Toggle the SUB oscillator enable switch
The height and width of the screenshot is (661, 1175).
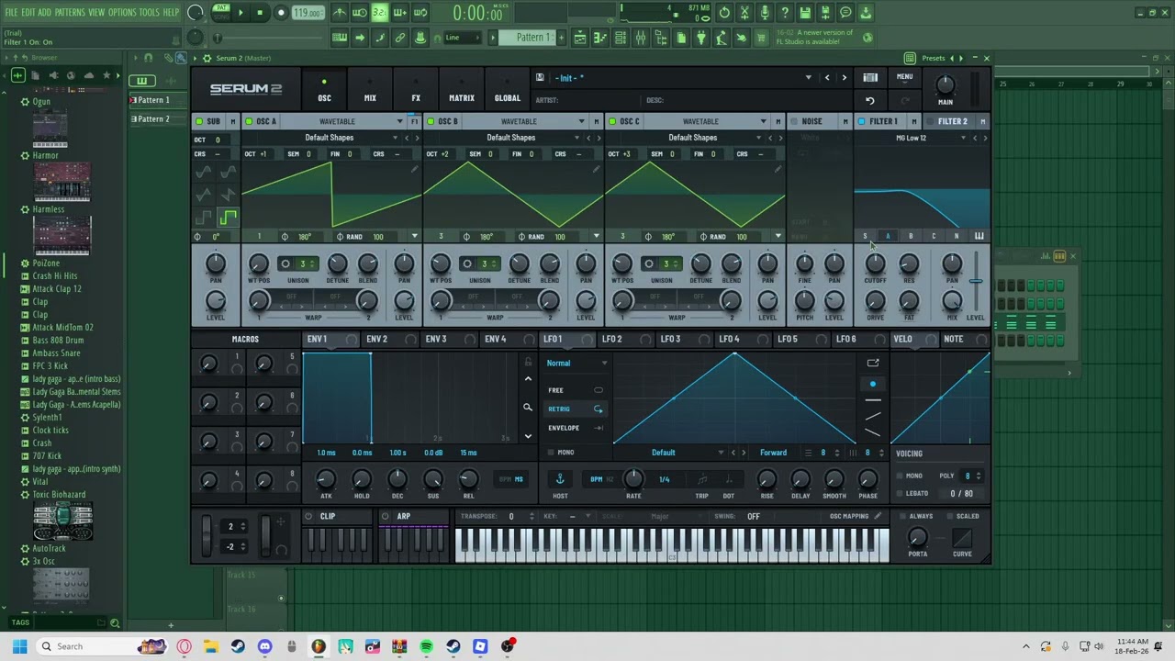198,121
